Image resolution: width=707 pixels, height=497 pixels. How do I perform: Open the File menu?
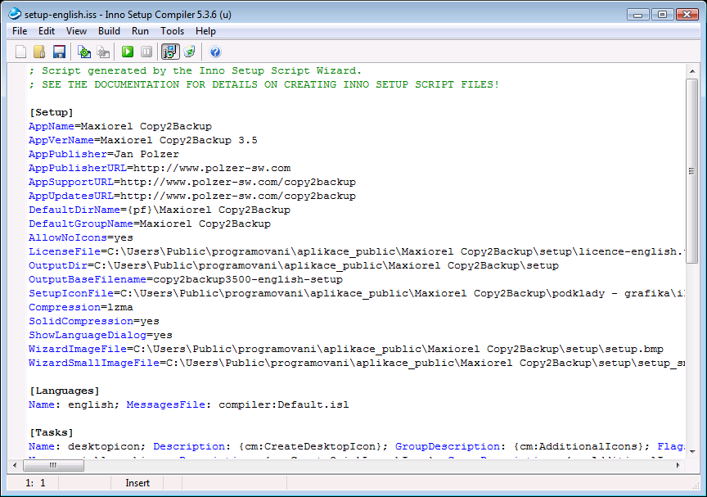coord(20,31)
